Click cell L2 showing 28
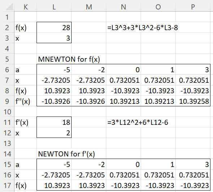The height and width of the screenshot is (192, 213). [54, 28]
